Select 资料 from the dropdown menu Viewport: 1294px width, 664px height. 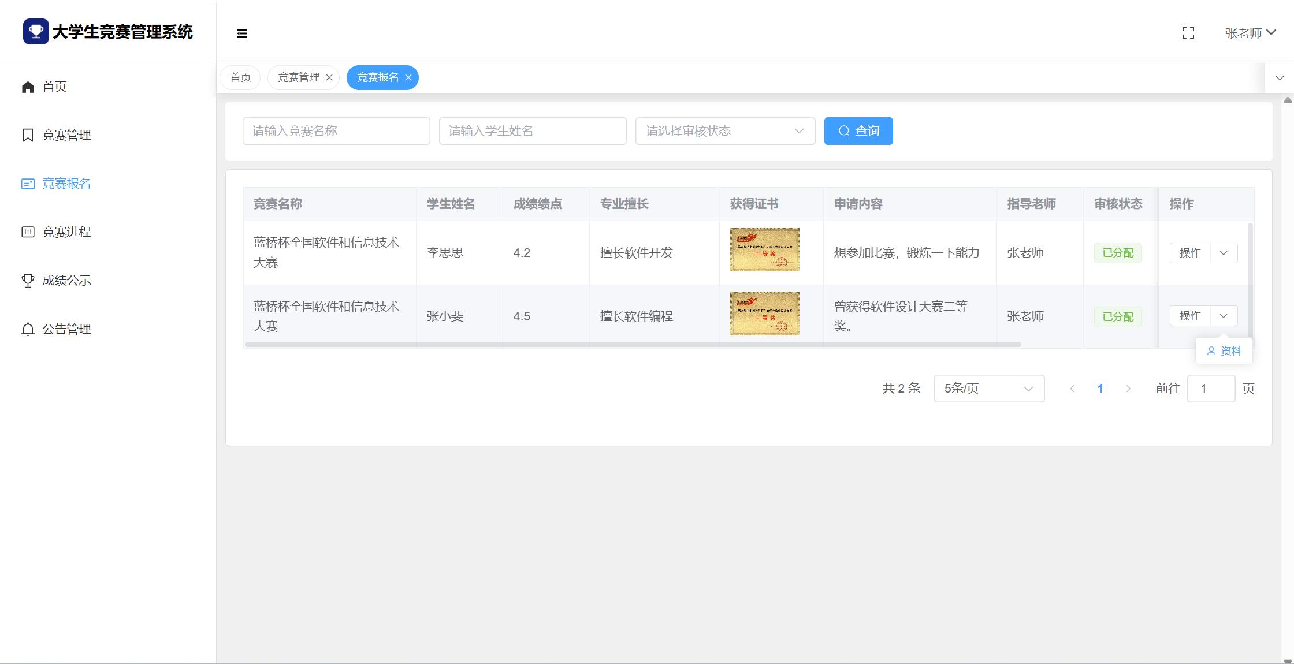click(x=1224, y=351)
